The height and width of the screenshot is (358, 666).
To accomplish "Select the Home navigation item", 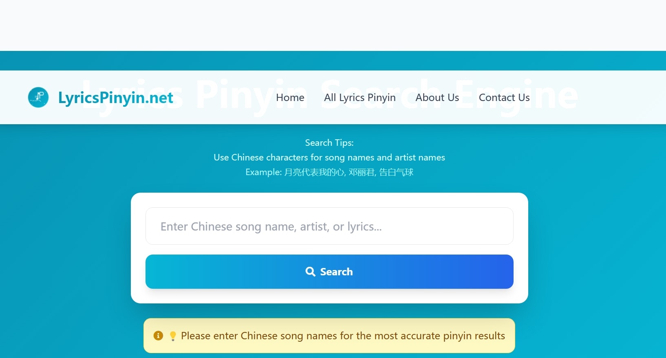I will pyautogui.click(x=290, y=97).
